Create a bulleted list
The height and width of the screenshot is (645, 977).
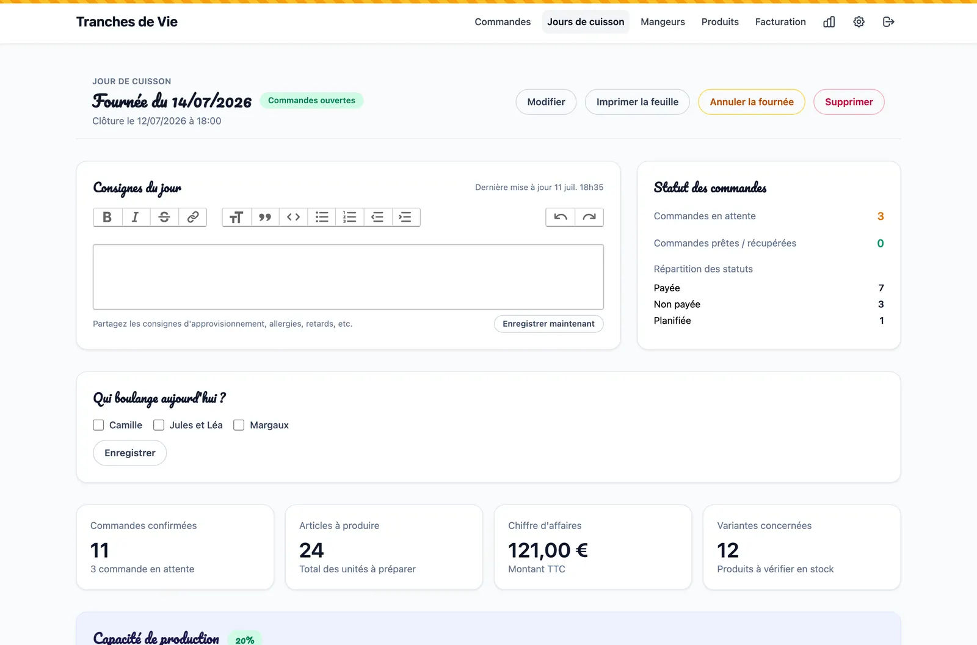tap(322, 217)
